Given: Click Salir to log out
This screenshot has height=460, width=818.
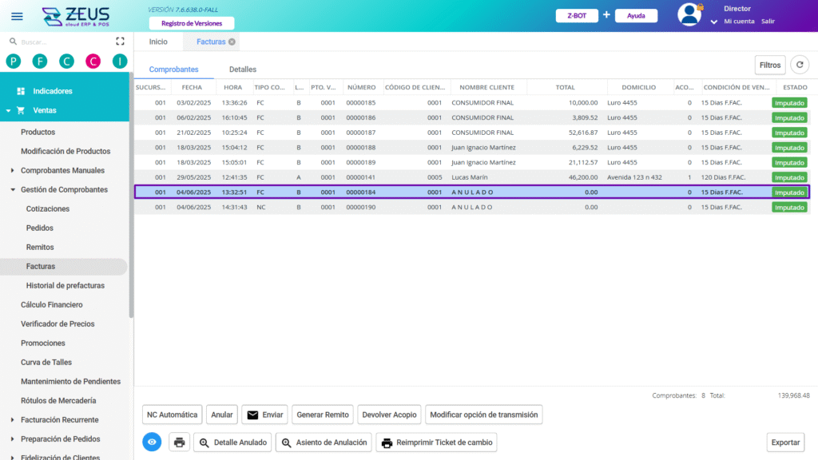Looking at the screenshot, I should [768, 22].
